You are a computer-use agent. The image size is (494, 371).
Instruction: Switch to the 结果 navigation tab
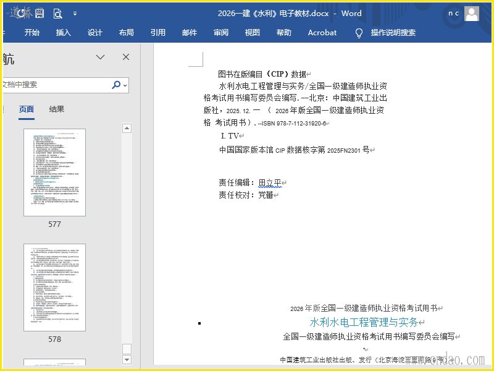click(x=57, y=109)
